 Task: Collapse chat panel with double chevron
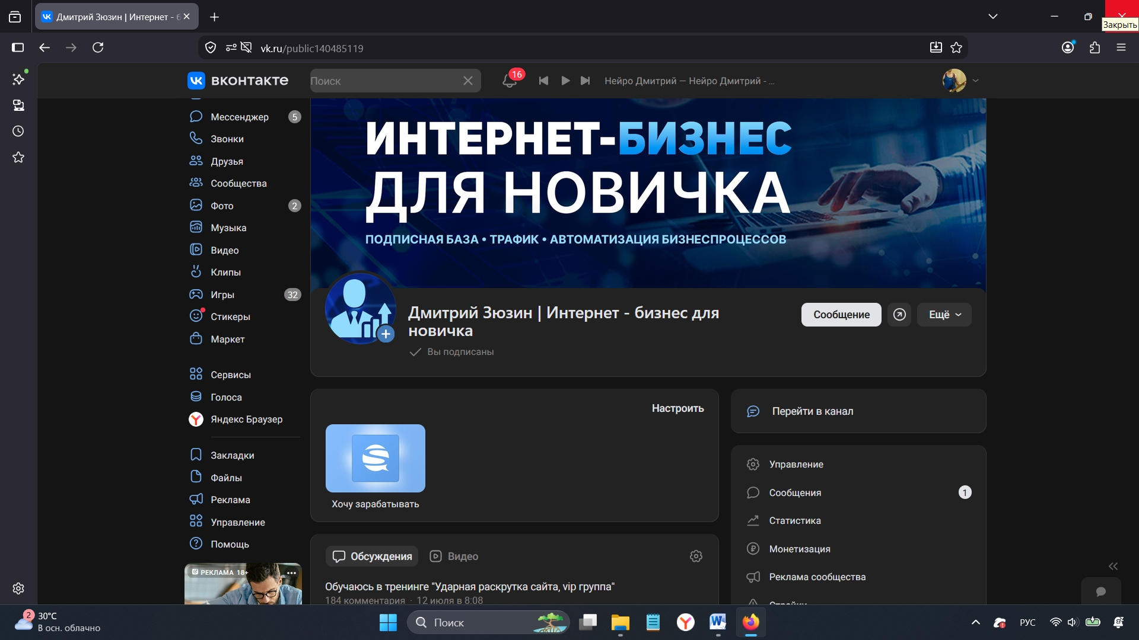pos(1113,566)
